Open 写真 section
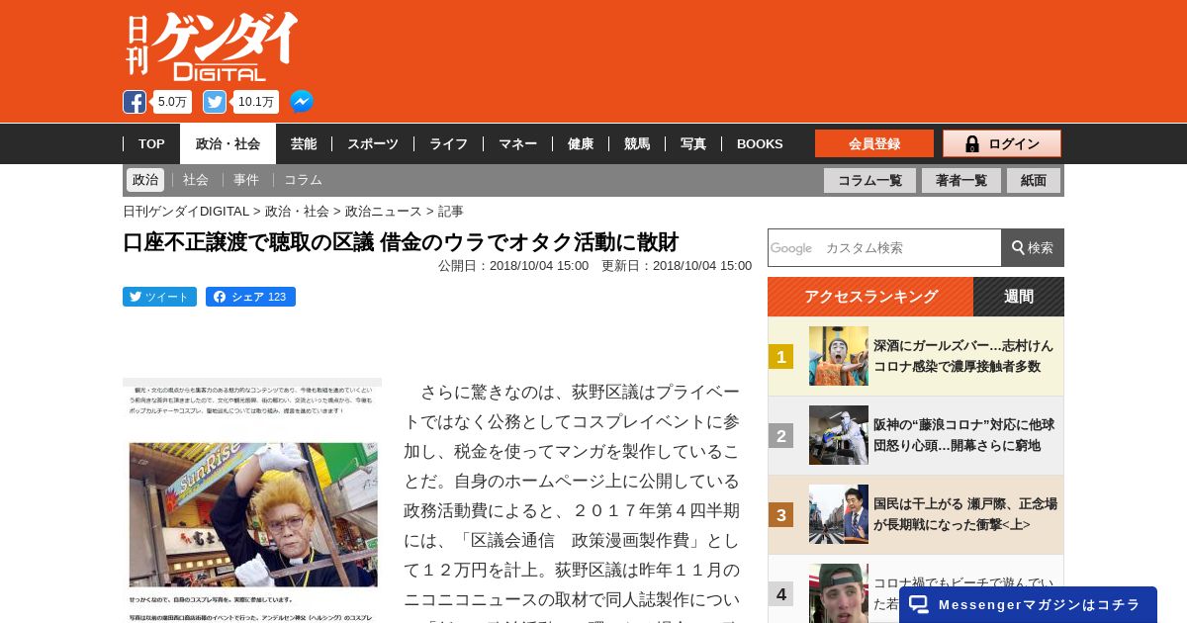The width and height of the screenshot is (1187, 623). (693, 143)
